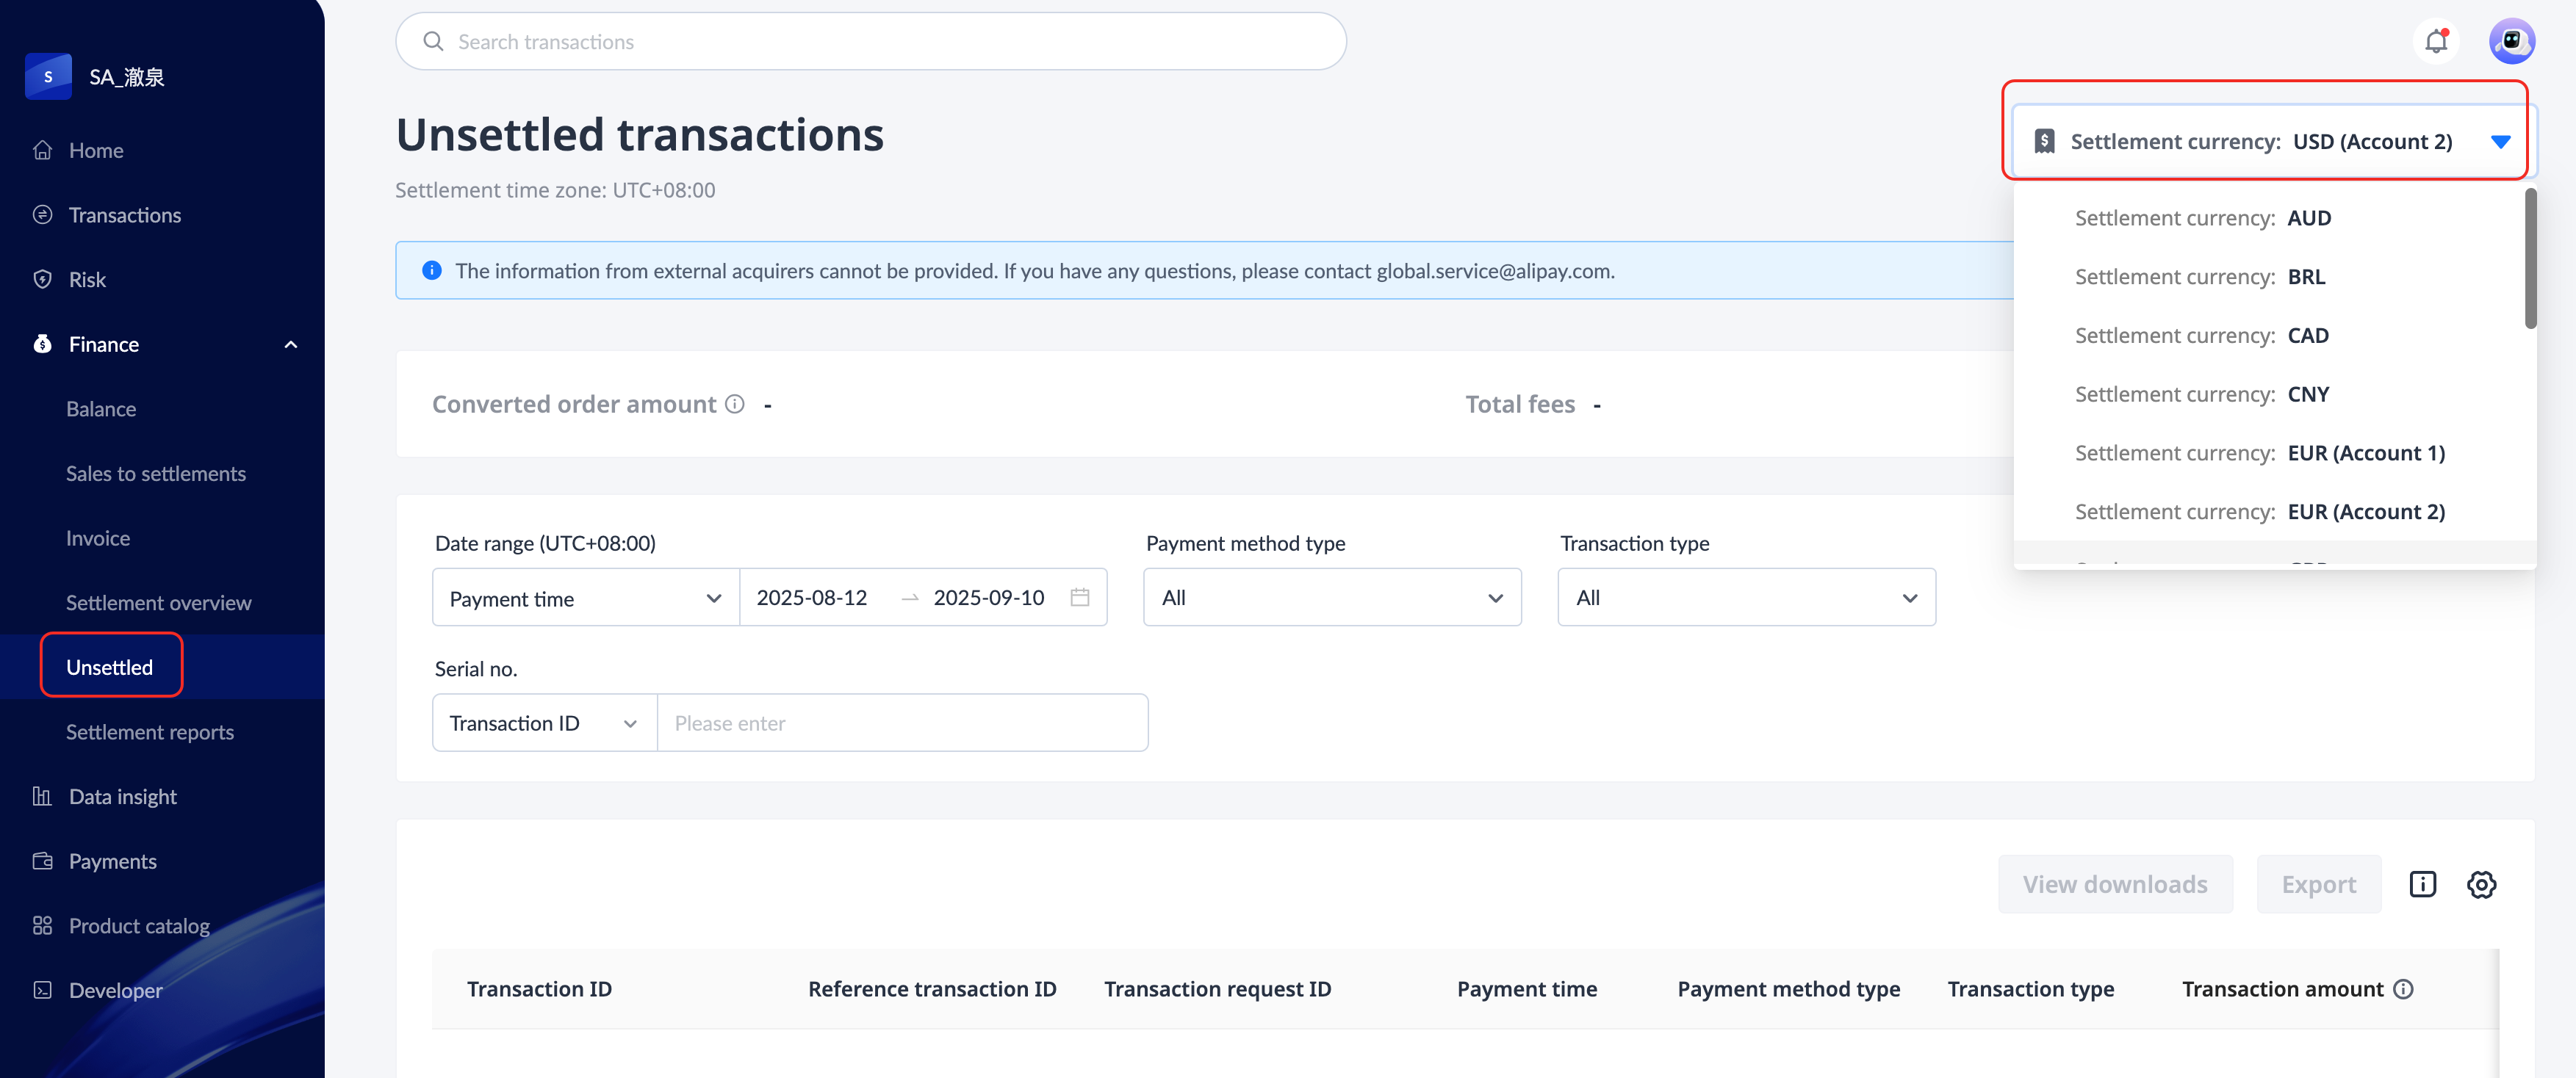
Task: Click the currency list scrollbar
Action: click(x=2530, y=260)
